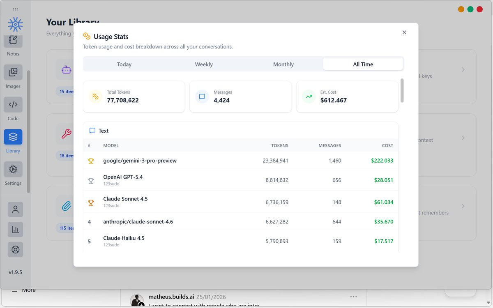Click the Est. Cost trend icon
493x308 pixels.
tap(309, 97)
